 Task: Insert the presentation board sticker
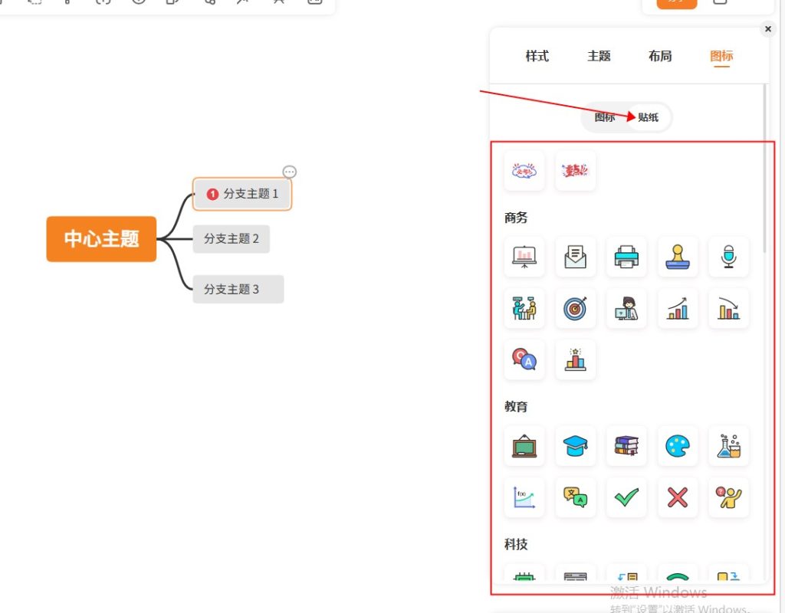click(x=524, y=257)
